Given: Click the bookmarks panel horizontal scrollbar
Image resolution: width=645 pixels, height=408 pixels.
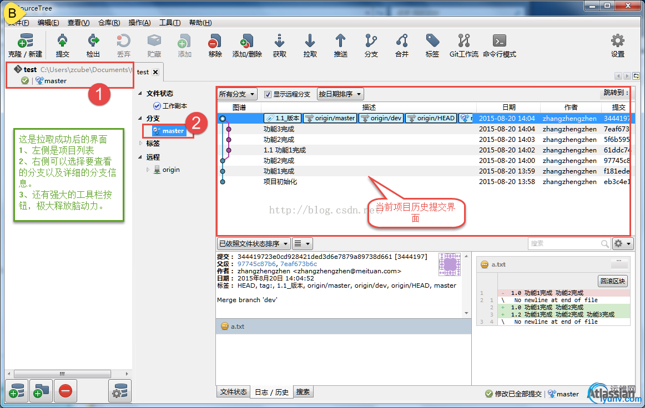Looking at the screenshot, I should tap(62, 374).
